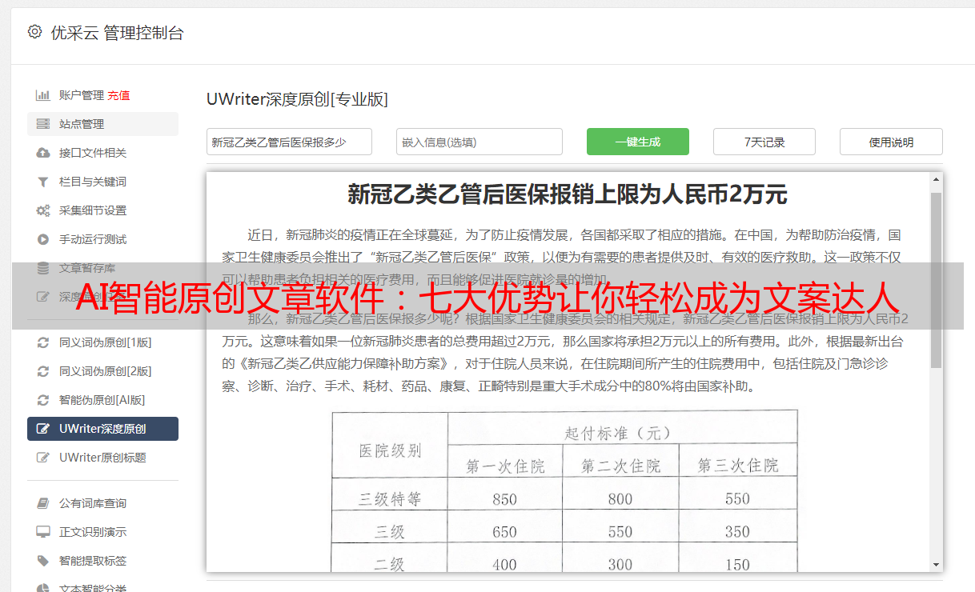Select the active UWriter深度原创 item
The image size is (975, 592).
[x=102, y=429]
